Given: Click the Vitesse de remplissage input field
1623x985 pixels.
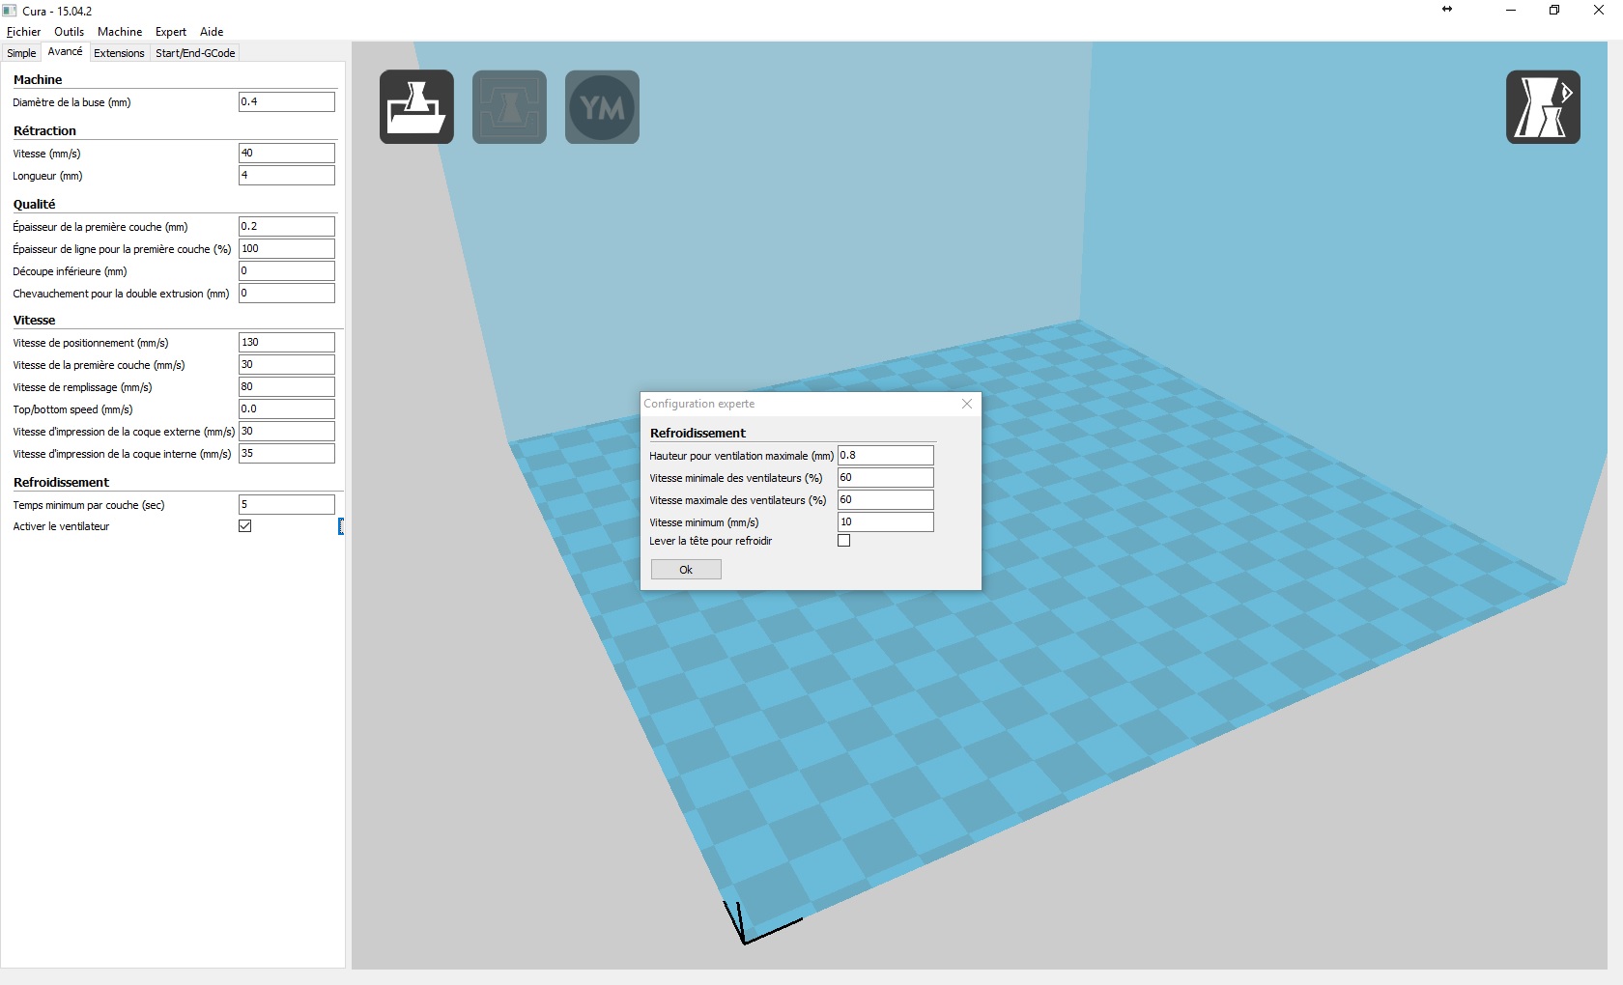Looking at the screenshot, I should 286,386.
